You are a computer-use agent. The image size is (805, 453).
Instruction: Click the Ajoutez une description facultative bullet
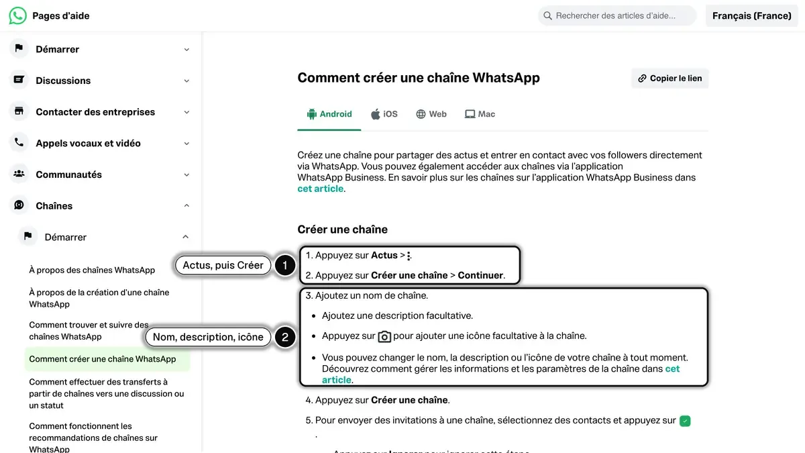(x=397, y=315)
